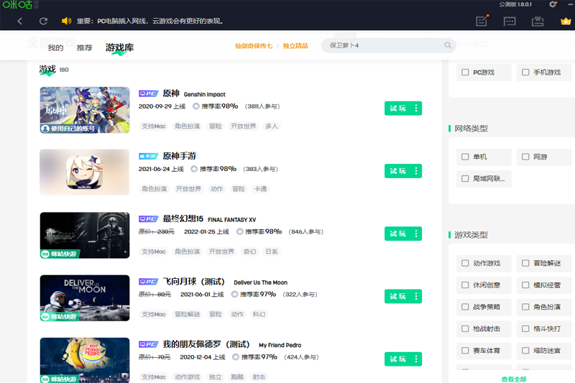575x383 pixels.
Task: Check the 格斗快打 filter
Action: [x=525, y=329]
